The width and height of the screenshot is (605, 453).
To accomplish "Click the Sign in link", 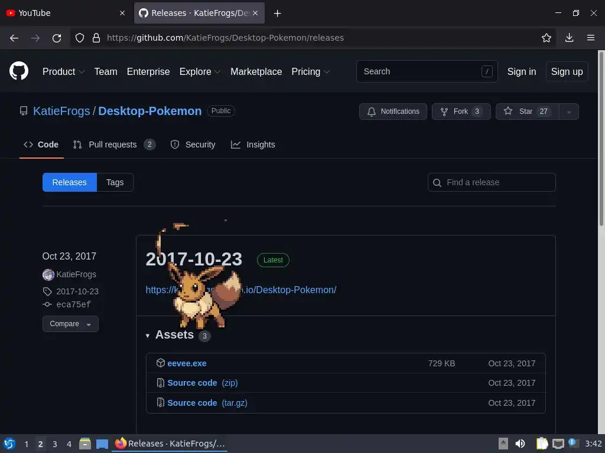I will 522,71.
